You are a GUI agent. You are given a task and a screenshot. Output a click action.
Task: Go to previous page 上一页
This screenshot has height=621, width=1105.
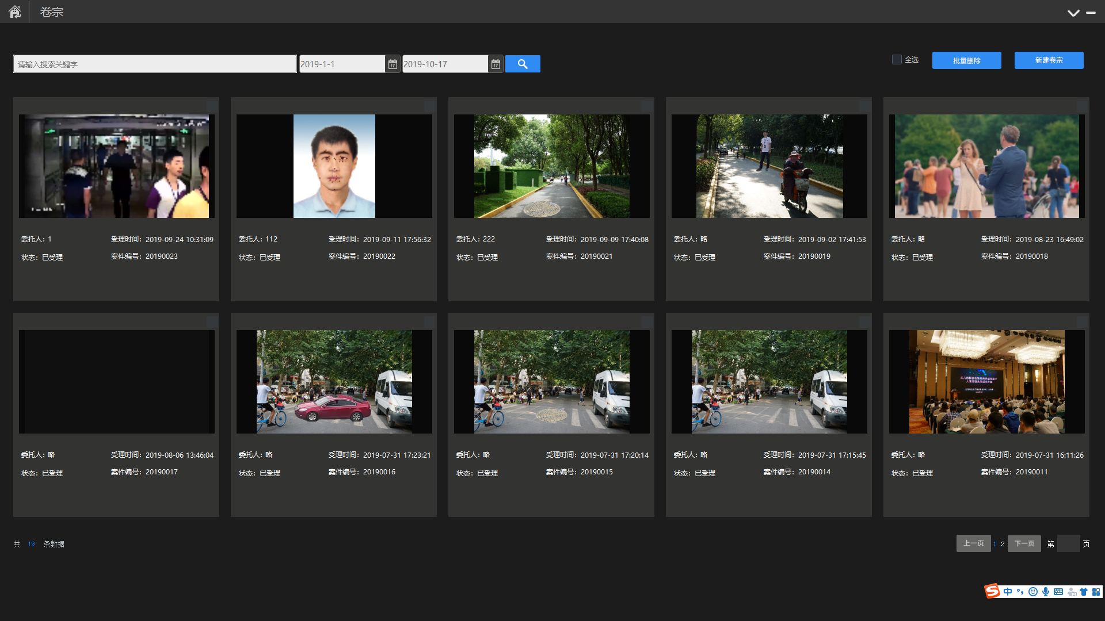[x=974, y=543]
